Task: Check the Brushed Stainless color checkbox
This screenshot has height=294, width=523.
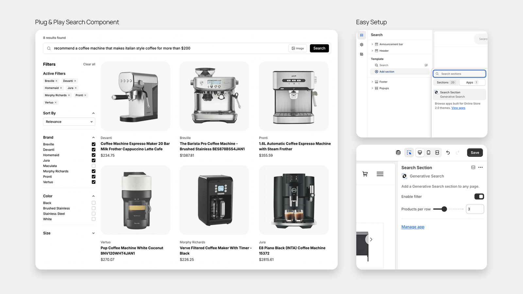Action: (x=93, y=208)
